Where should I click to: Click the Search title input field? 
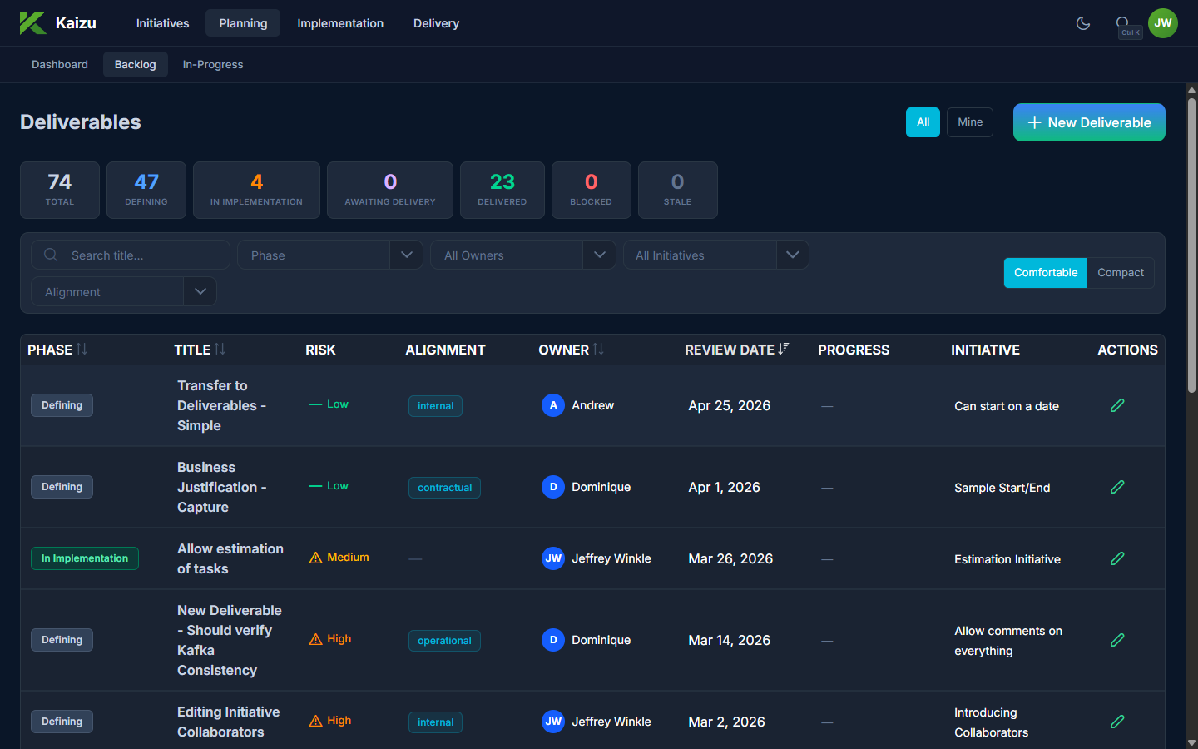point(141,255)
